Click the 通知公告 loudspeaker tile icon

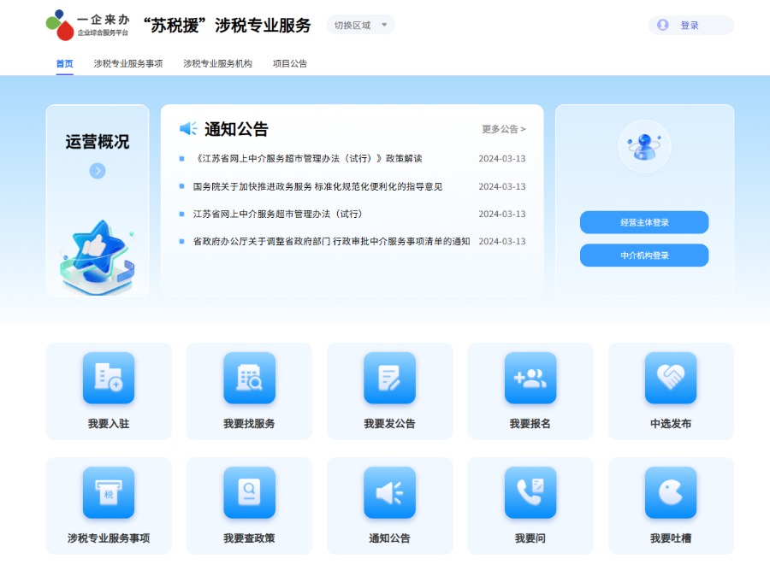(389, 492)
